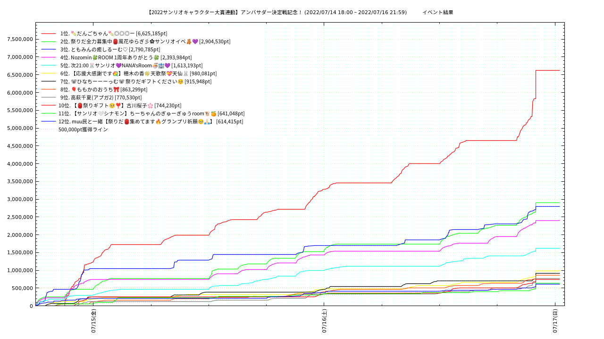The image size is (604, 339).
Task: Select legend entry 2位 祭りだ全力募集中
Action: pos(145,41)
